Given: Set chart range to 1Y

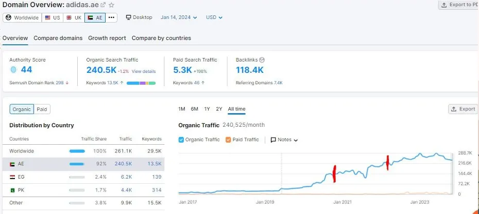Looking at the screenshot, I should pyautogui.click(x=207, y=109).
